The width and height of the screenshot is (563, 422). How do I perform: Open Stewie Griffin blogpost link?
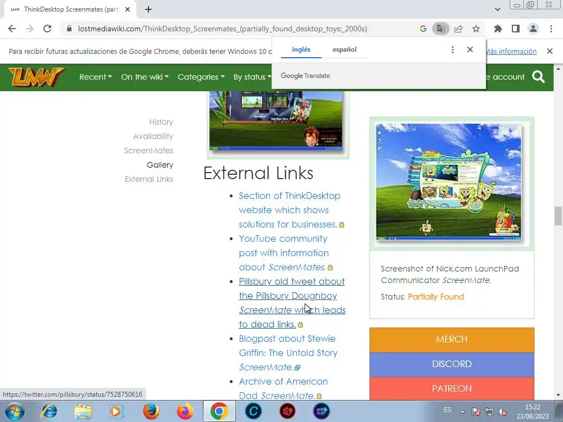288,353
